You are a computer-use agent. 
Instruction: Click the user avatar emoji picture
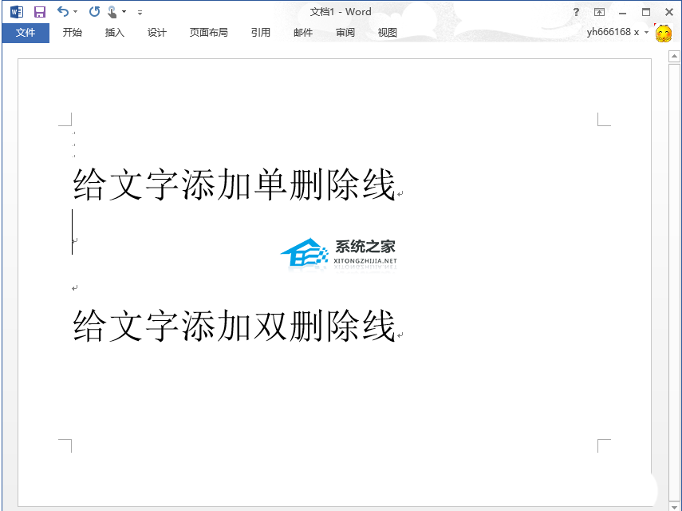(x=664, y=33)
